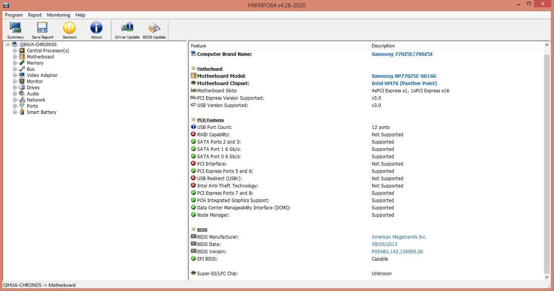Click USB Version Supported row
Screen dimensions: 554x291
pyautogui.click(x=366, y=105)
